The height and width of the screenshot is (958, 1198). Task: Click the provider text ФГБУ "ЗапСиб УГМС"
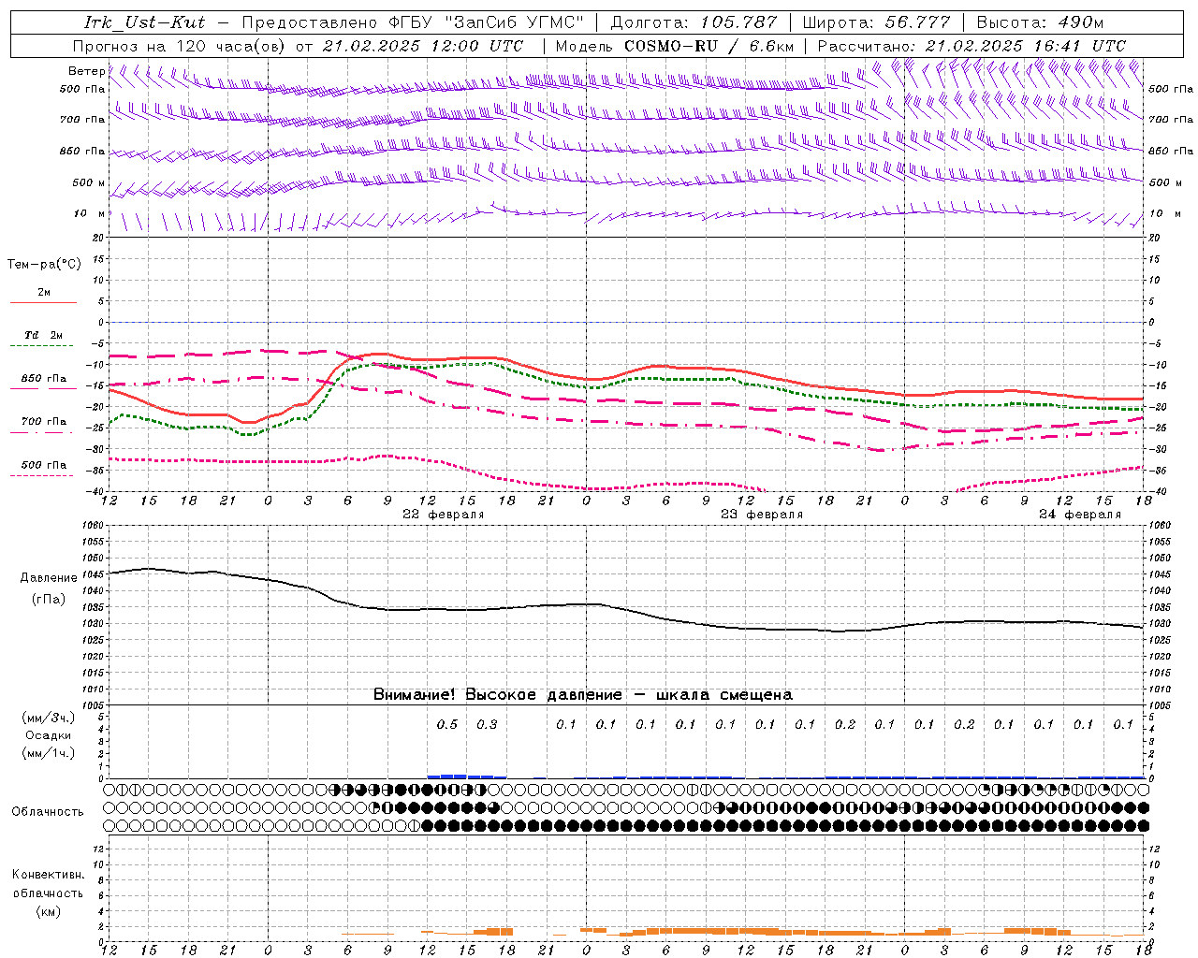click(485, 22)
